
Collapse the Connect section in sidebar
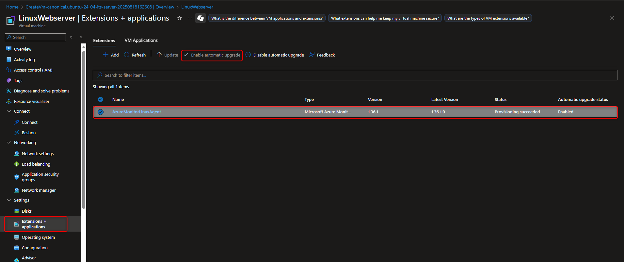tap(9, 111)
